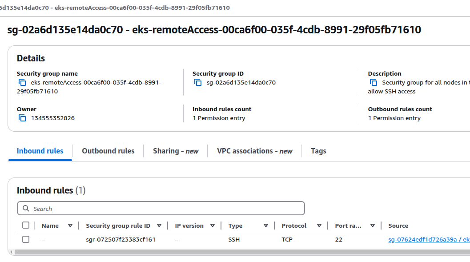This screenshot has height=262, width=470.
Task: Click the 'Inbound rules (1)' heading
Action: pyautogui.click(x=51, y=190)
